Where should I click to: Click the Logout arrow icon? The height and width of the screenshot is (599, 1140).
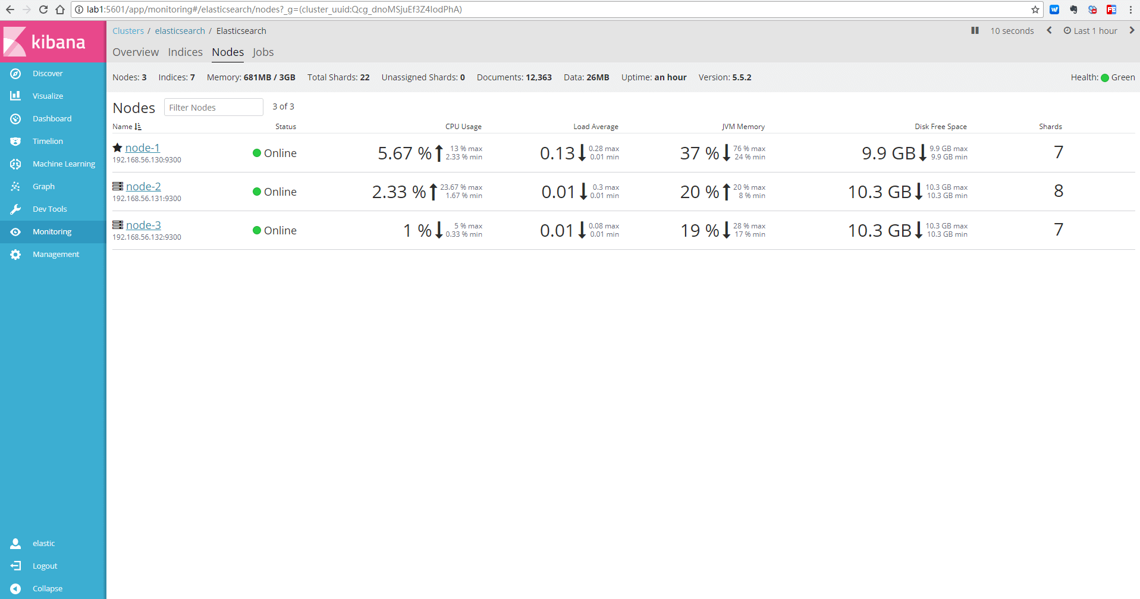click(x=15, y=566)
